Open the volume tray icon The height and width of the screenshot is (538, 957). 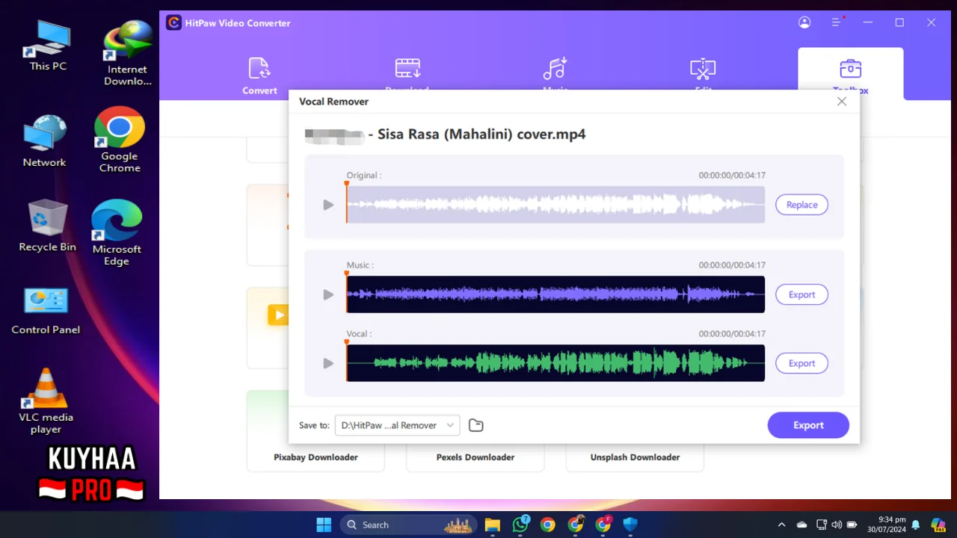(837, 525)
